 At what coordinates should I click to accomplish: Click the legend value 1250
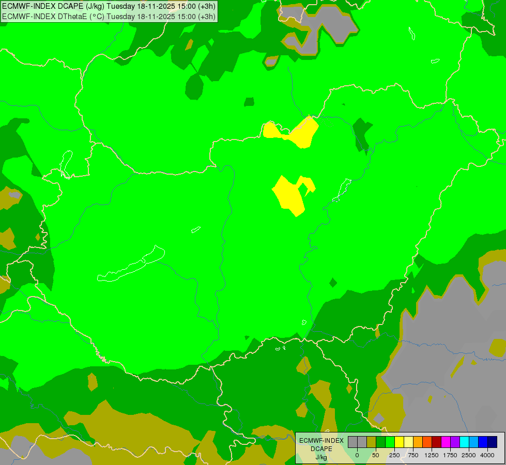(432, 455)
